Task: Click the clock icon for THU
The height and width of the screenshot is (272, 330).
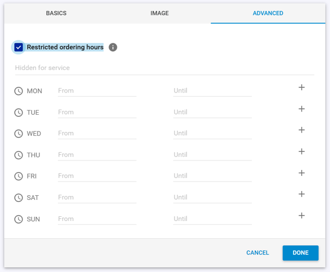Action: coord(18,155)
